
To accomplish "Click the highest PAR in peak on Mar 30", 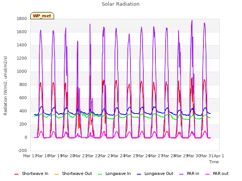I will 192,20.
